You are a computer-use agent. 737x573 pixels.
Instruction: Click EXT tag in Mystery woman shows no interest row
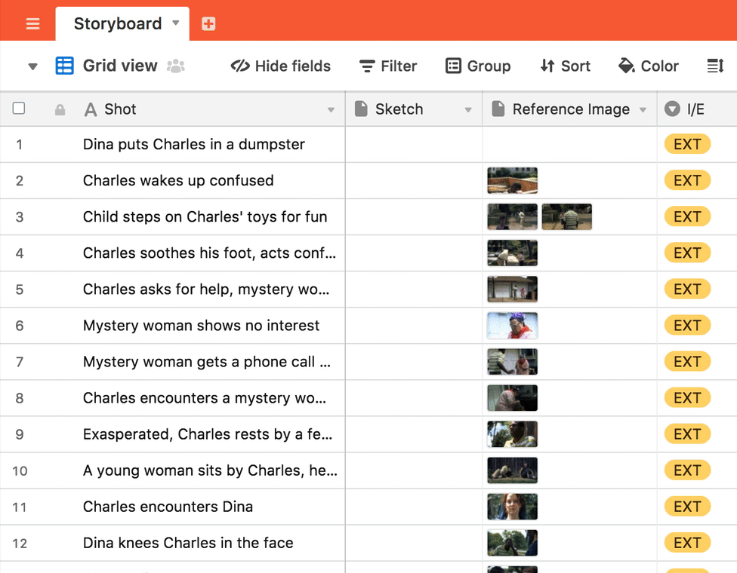687,325
